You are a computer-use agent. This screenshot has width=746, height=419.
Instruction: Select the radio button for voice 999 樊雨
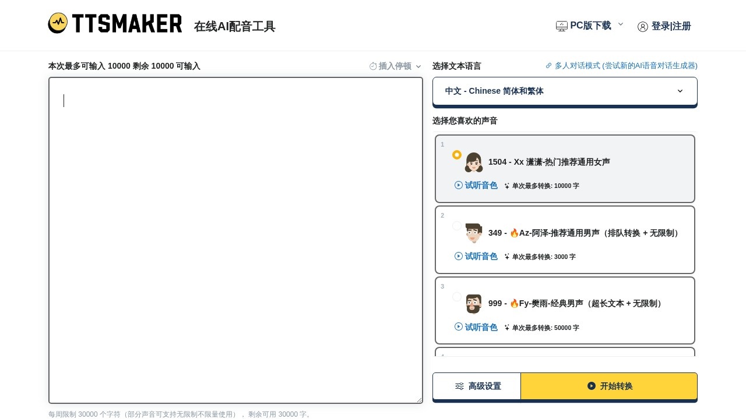tap(457, 297)
